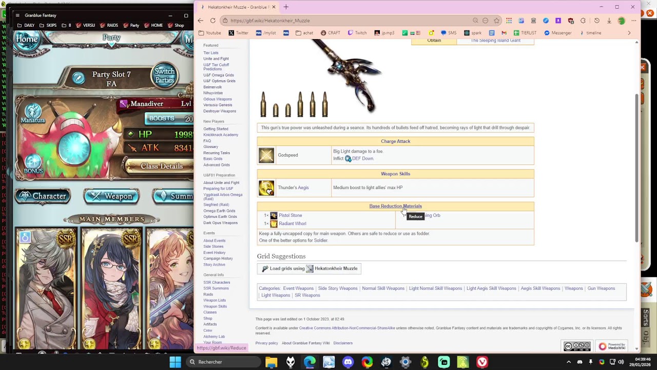Viewport: 657px width, 370px height.
Task: Select the dark-haired glasses SSR character card
Action: tap(112, 288)
